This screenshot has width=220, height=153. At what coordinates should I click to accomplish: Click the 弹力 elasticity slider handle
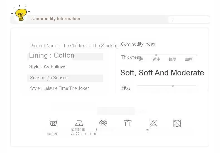173,86
